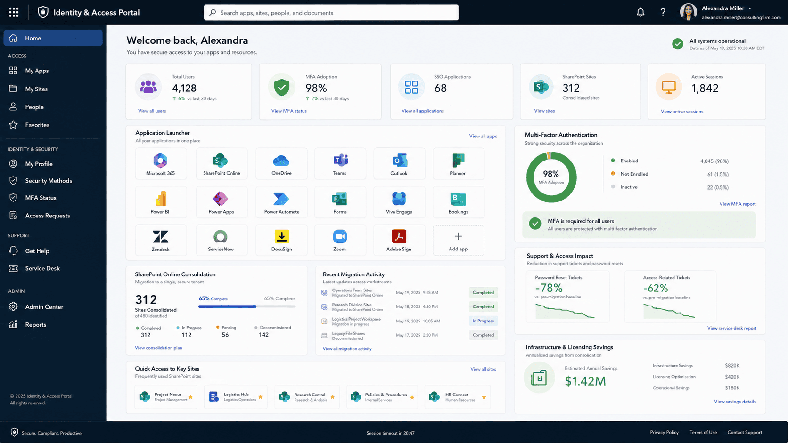Launch Microsoft 365 app tile

161,164
